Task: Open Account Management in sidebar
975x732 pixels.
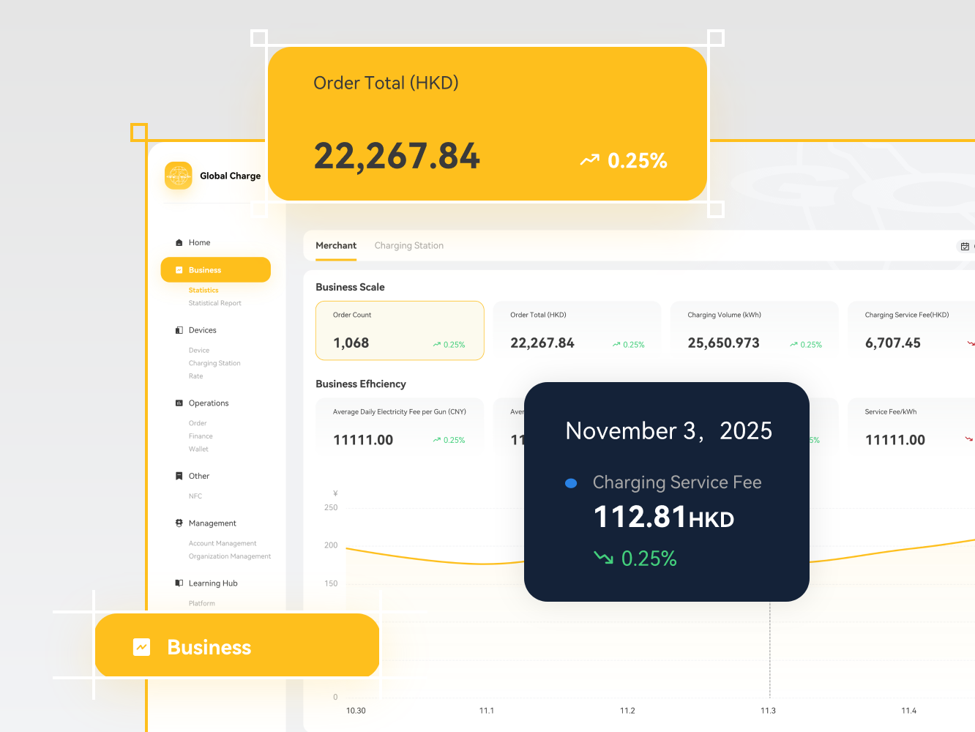Action: click(x=223, y=544)
